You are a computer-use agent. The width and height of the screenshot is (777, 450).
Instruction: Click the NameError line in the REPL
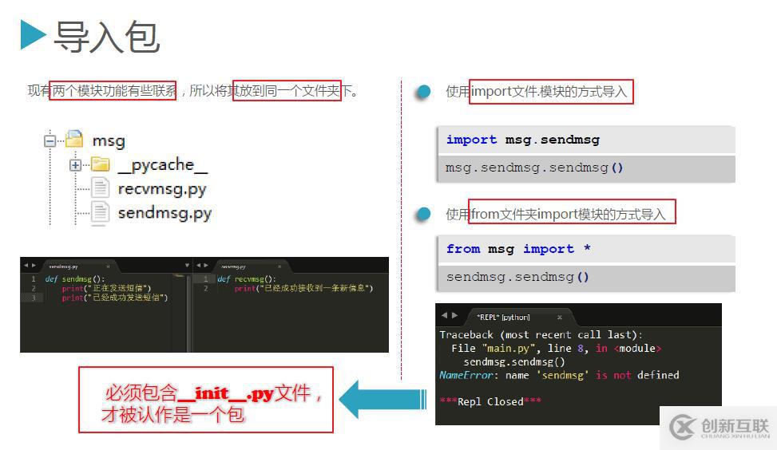pos(559,375)
